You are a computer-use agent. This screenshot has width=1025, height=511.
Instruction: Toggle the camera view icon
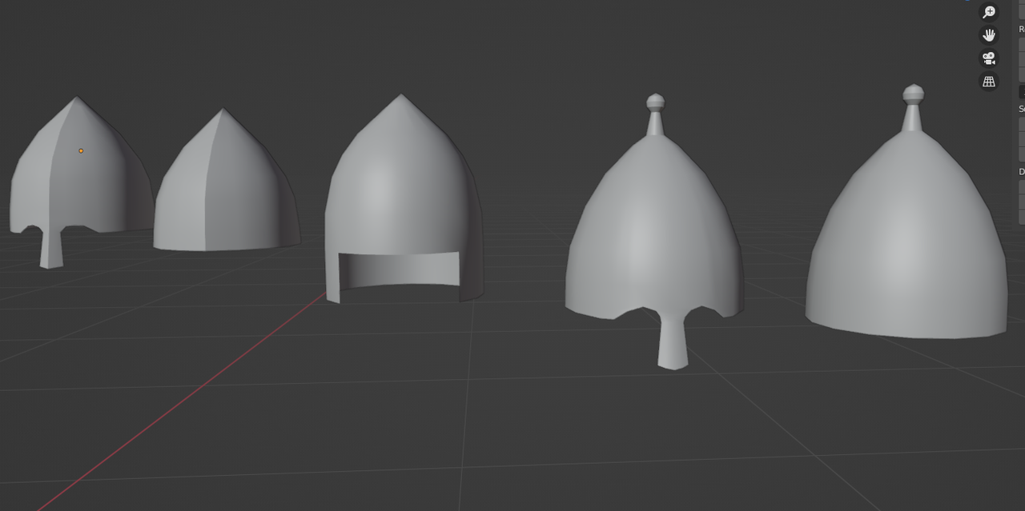click(x=989, y=58)
